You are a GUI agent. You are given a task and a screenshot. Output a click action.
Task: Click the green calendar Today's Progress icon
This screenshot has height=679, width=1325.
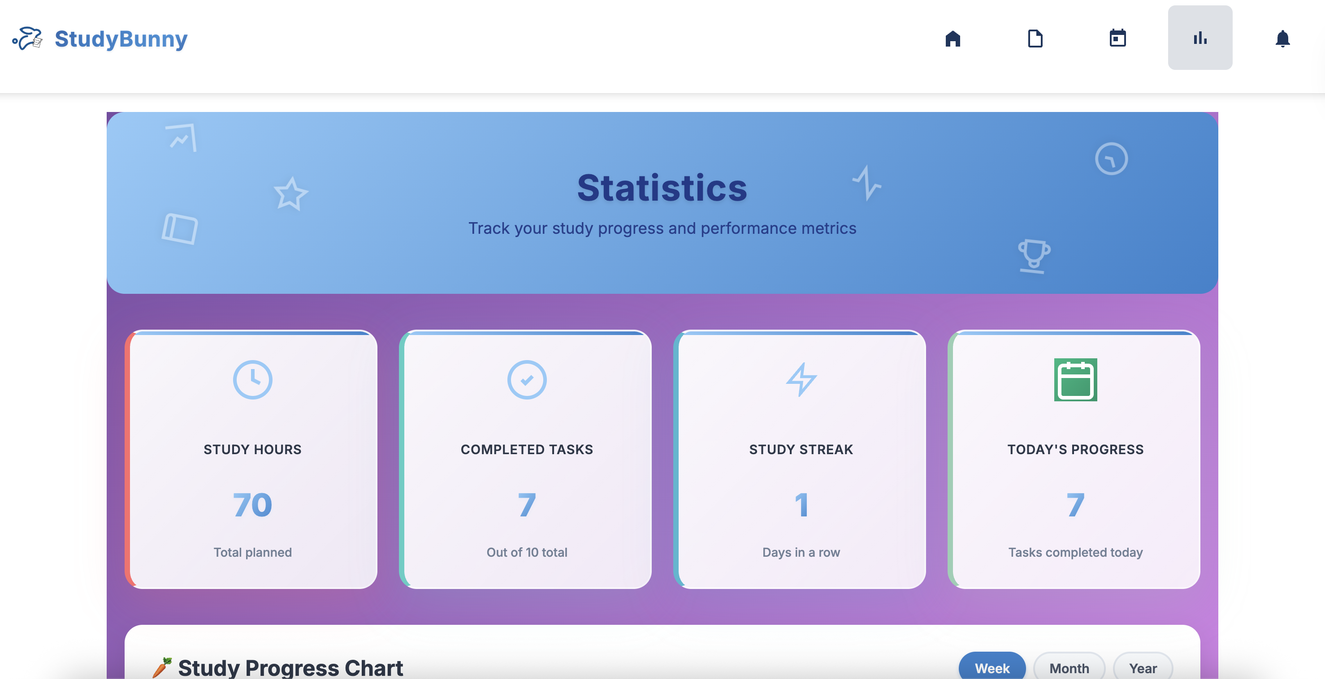pos(1075,379)
